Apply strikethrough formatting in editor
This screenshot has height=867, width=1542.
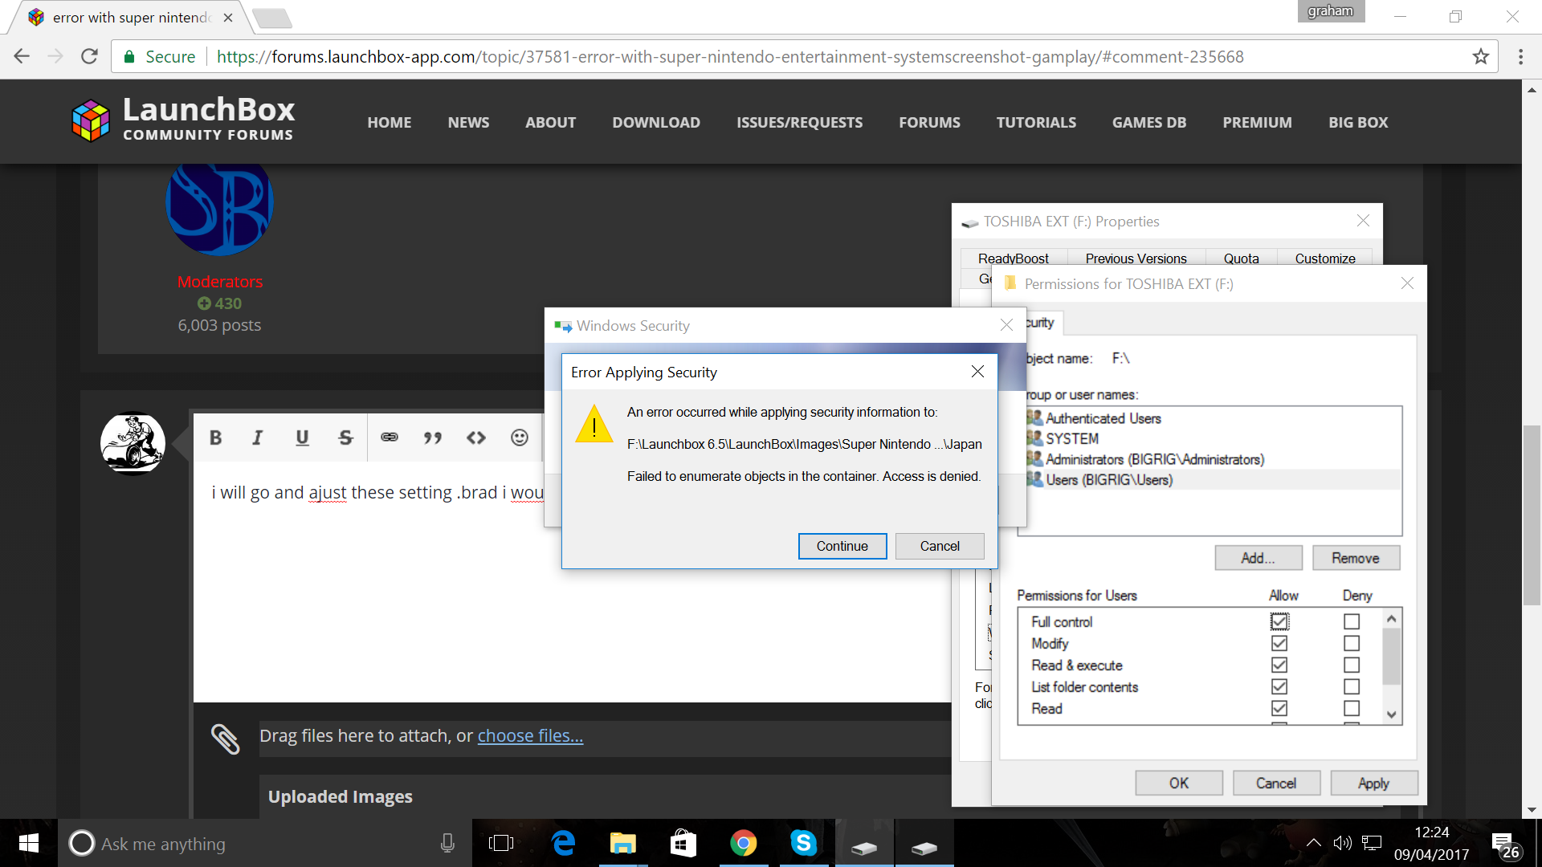pyautogui.click(x=345, y=438)
